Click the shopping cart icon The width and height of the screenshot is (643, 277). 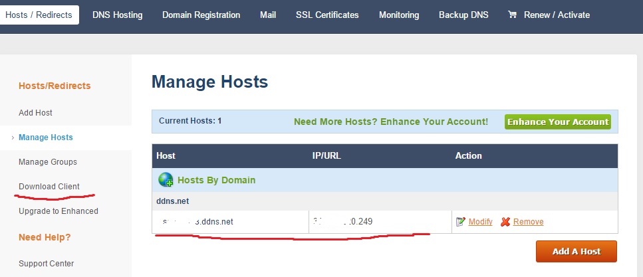tap(512, 15)
